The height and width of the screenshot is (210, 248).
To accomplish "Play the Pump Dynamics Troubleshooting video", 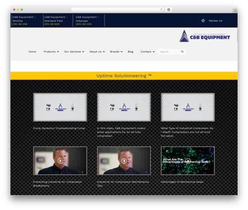I will click(60, 107).
